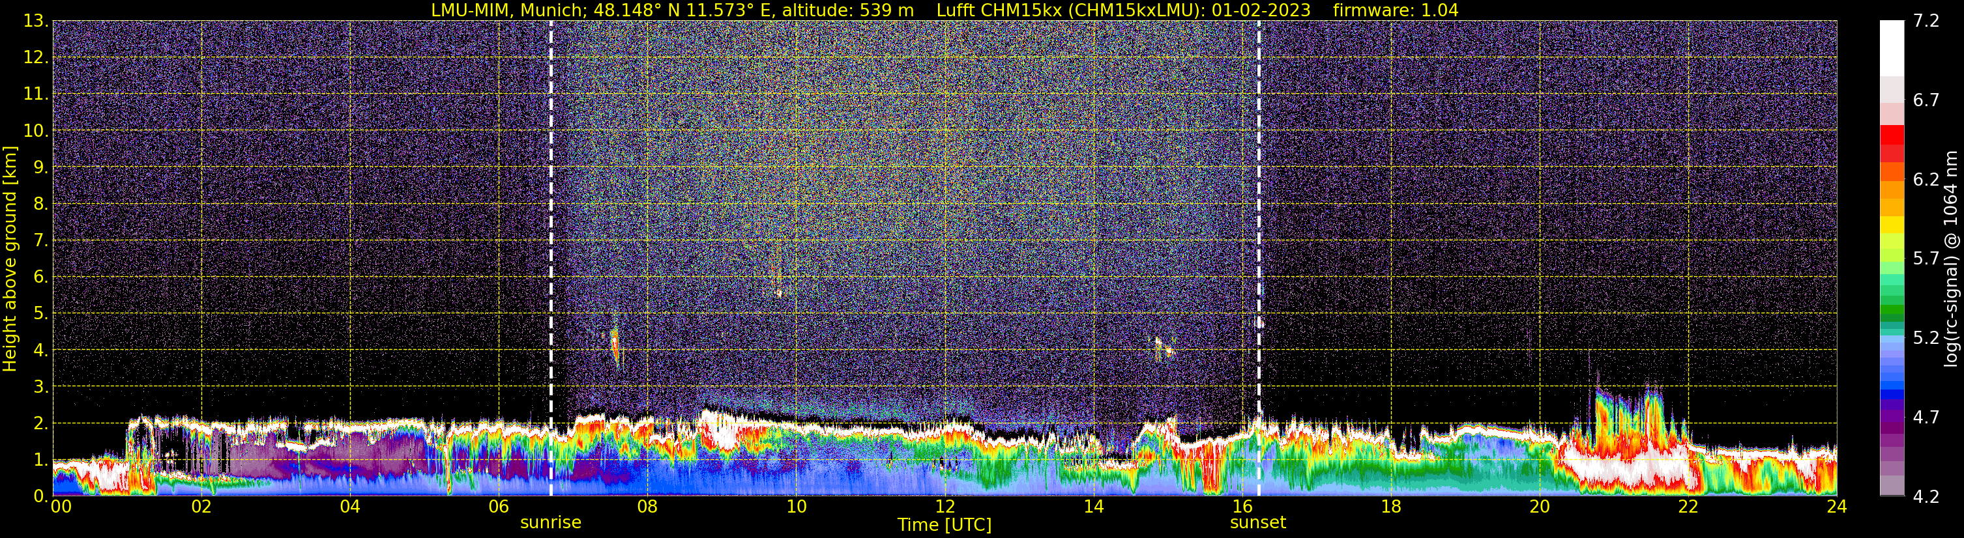Click the height axis tick '9.'
The height and width of the screenshot is (538, 1964).
click(x=41, y=167)
